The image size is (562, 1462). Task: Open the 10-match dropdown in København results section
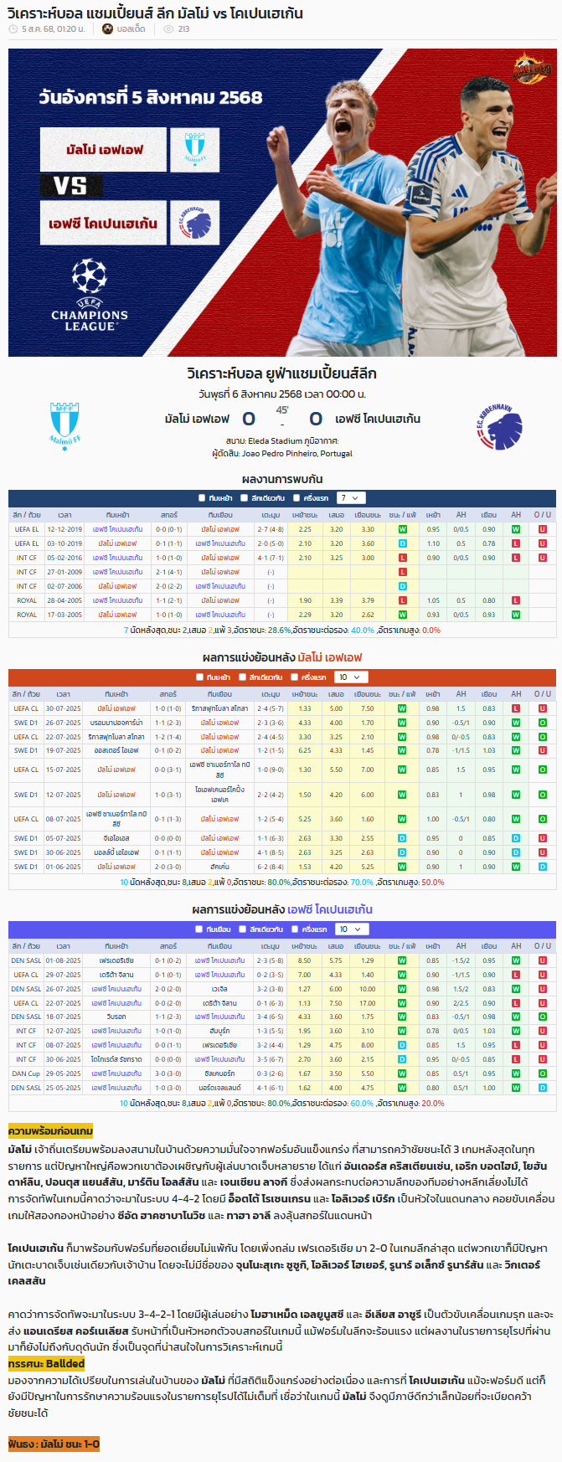coord(350,929)
